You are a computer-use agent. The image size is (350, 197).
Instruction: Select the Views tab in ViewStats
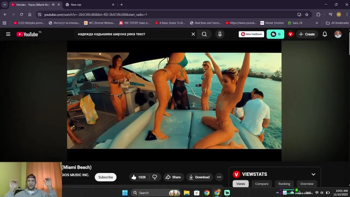coord(241,184)
